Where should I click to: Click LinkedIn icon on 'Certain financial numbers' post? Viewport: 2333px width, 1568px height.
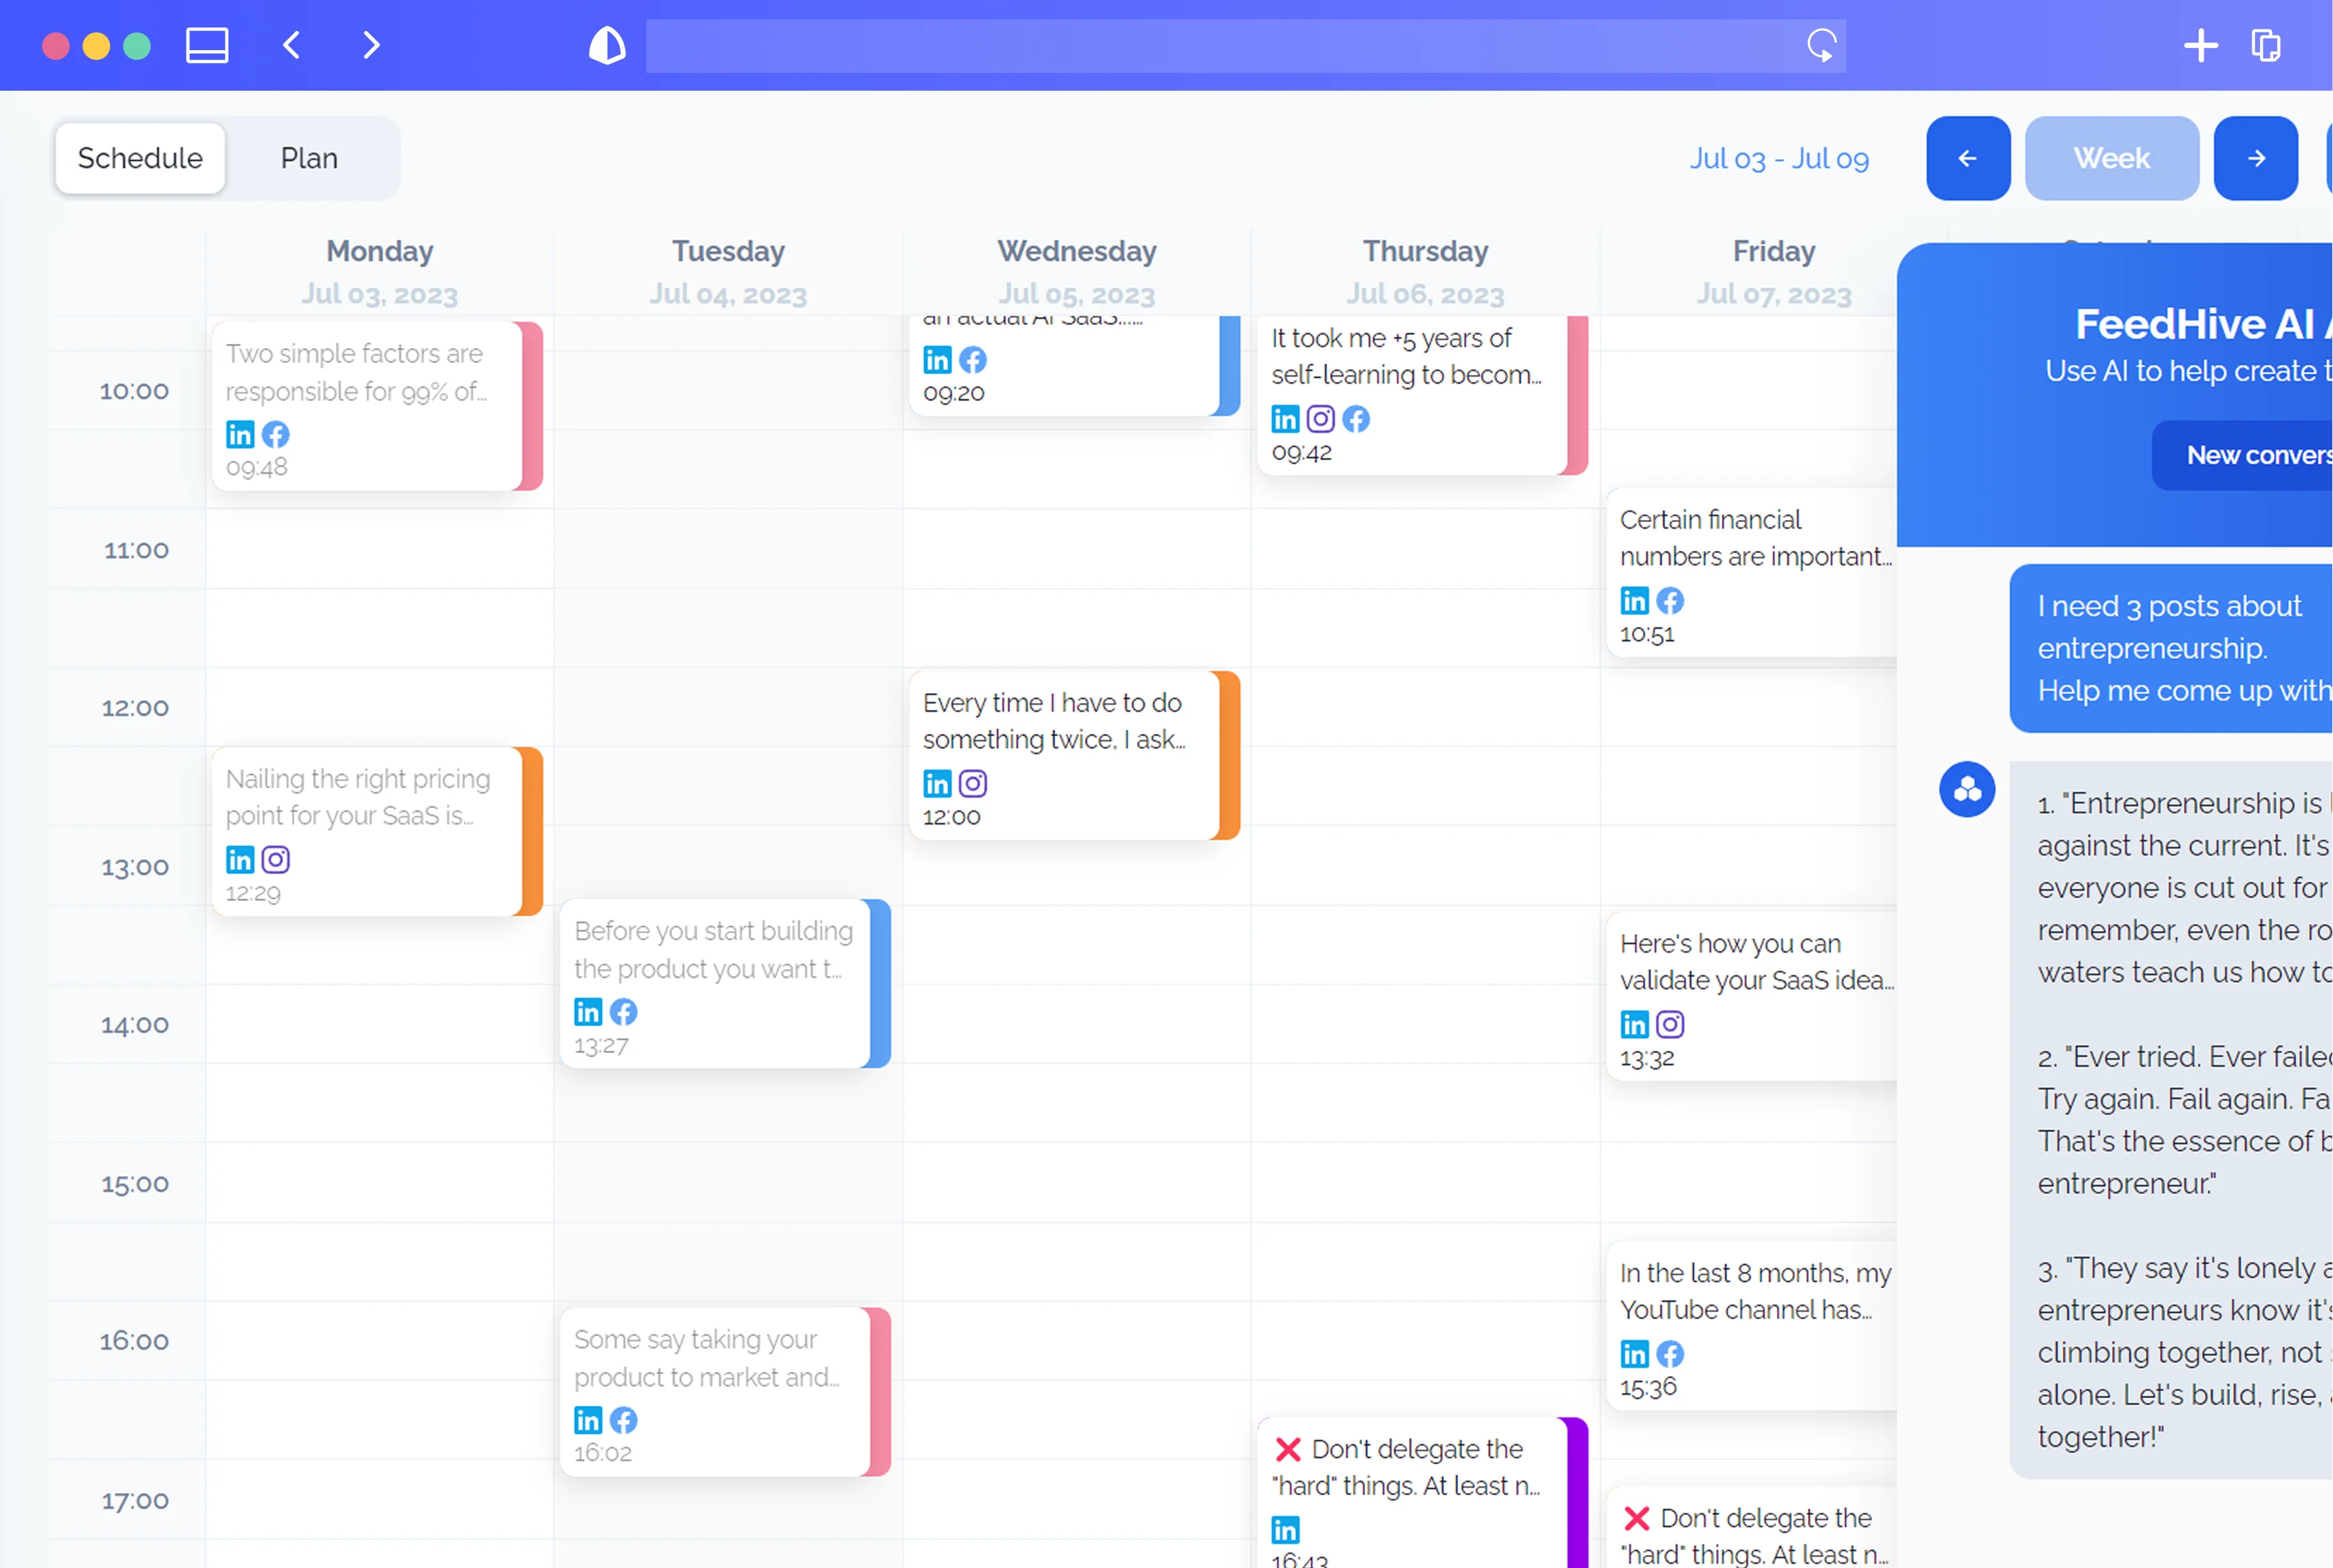pos(1635,600)
